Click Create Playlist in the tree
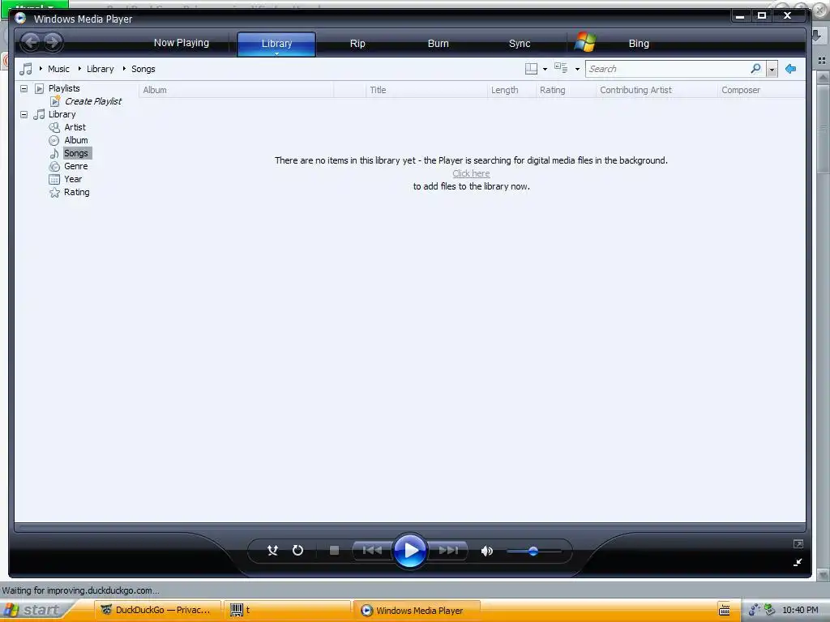Screen dimensions: 830x622 92,101
